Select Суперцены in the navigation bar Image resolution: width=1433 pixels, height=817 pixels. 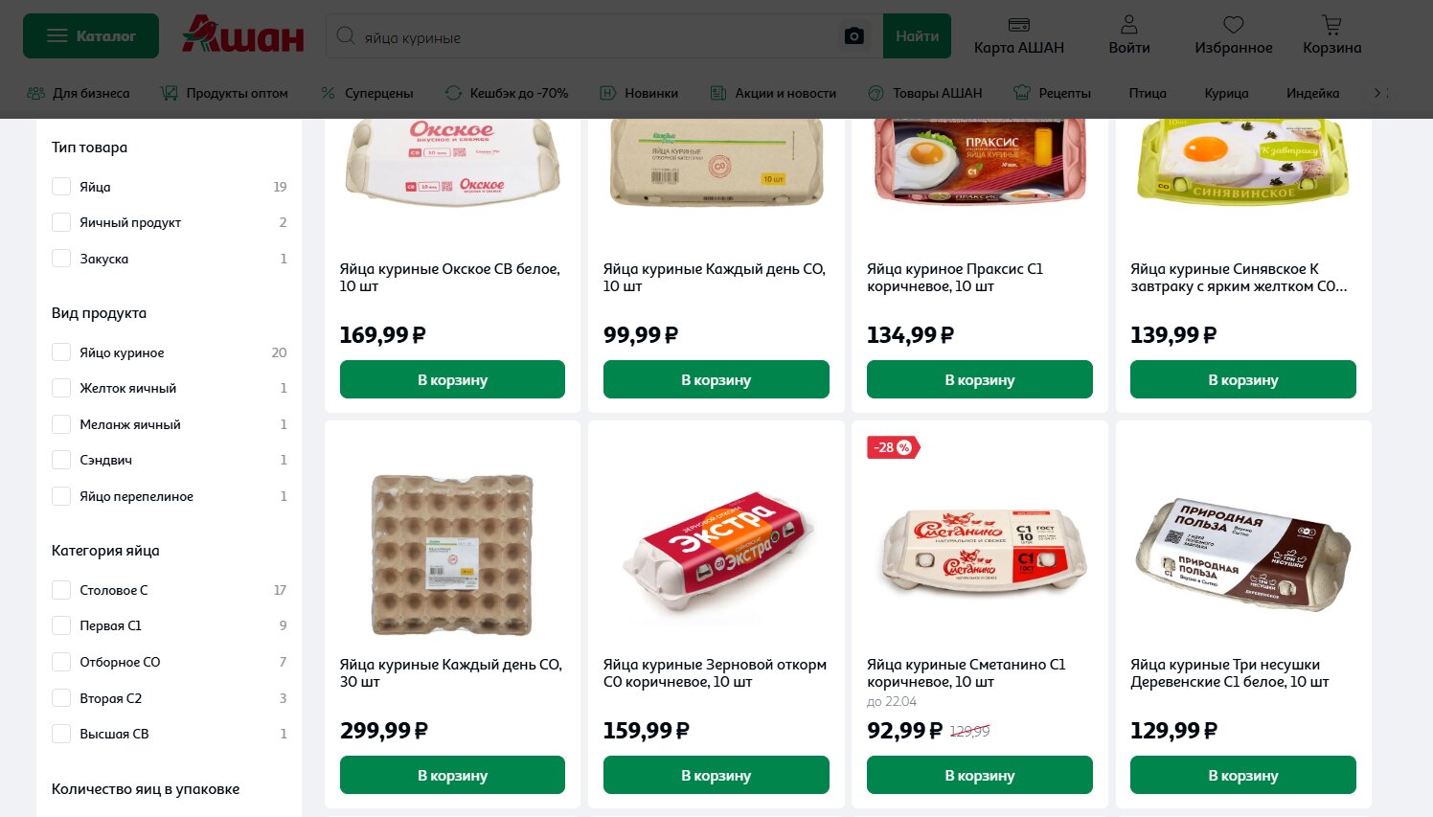368,93
